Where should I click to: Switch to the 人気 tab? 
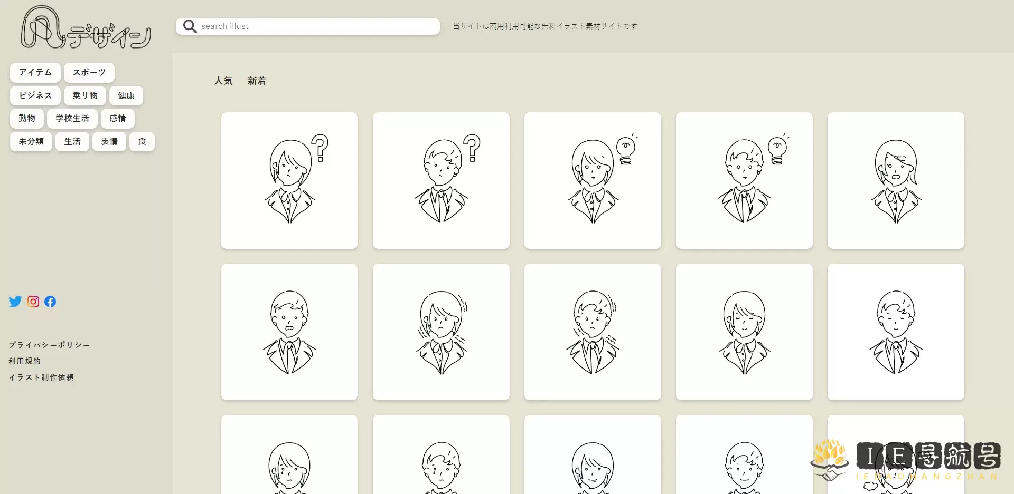click(223, 81)
